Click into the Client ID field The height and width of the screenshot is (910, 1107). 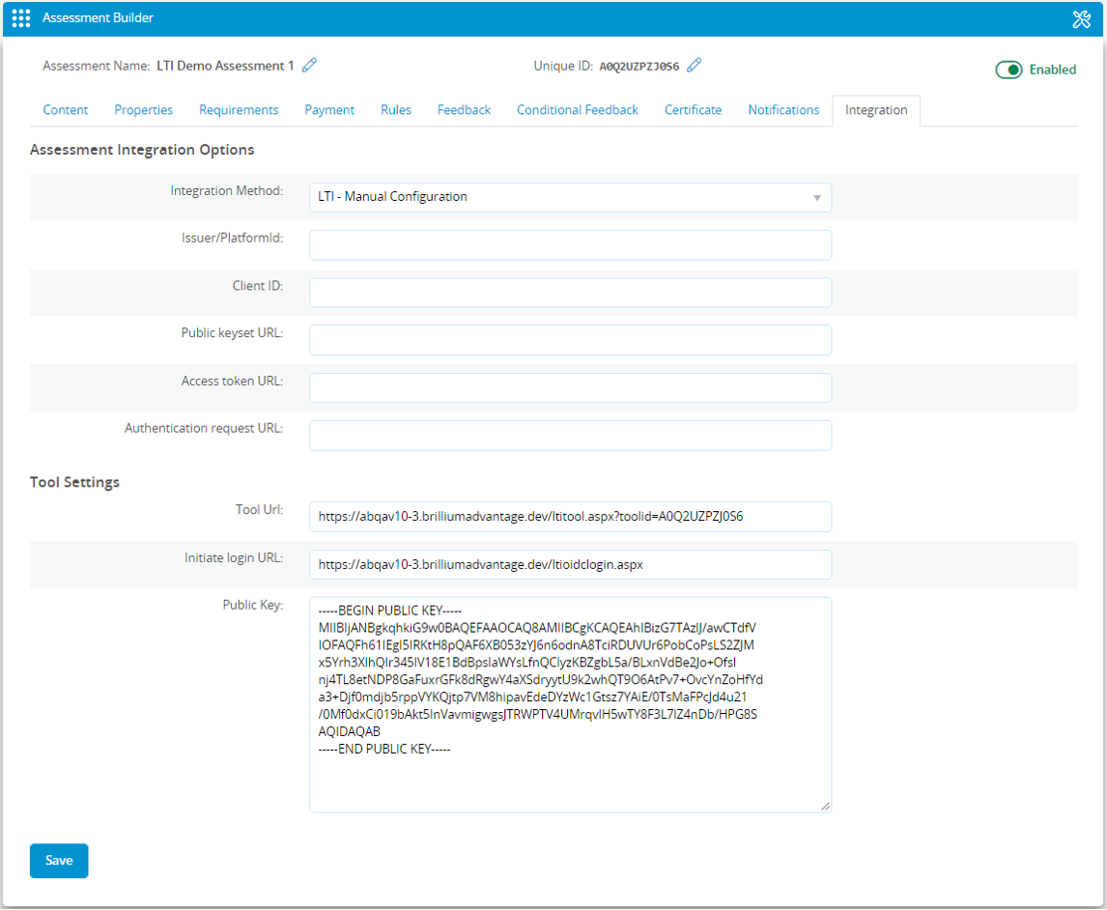pos(570,293)
